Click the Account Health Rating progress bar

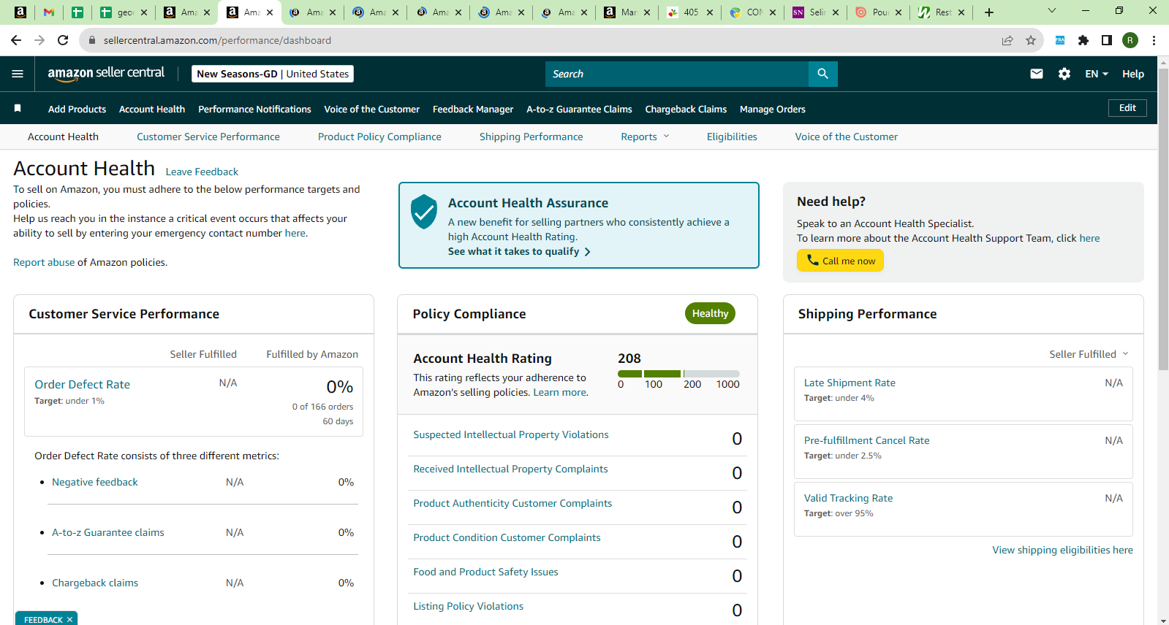[678, 374]
